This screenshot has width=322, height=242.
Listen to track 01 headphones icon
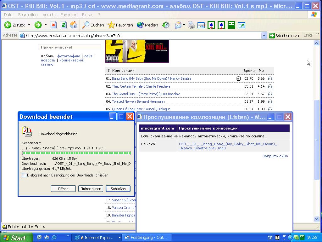coord(270,78)
